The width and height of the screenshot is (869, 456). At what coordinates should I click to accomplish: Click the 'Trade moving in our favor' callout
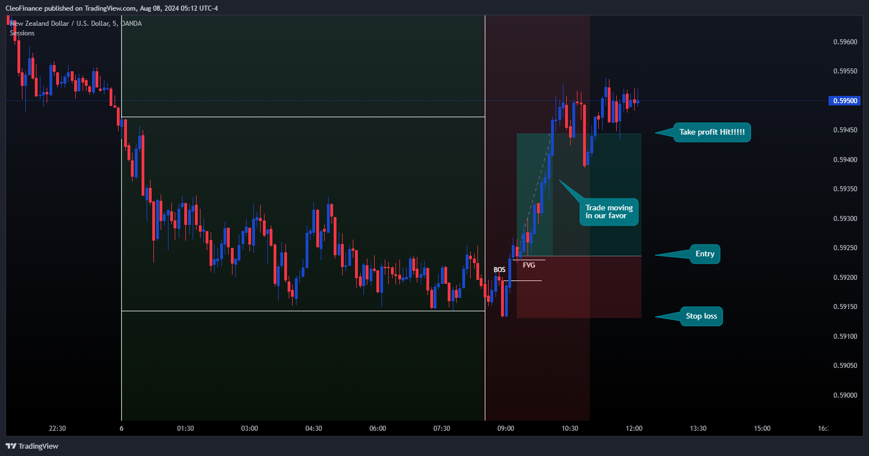click(x=609, y=212)
